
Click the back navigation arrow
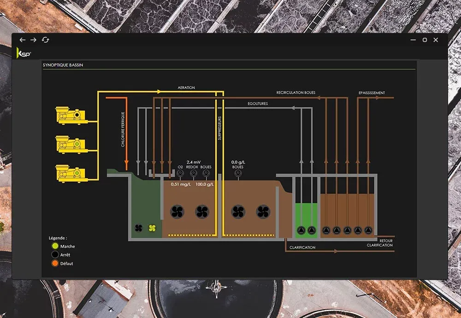[23, 40]
